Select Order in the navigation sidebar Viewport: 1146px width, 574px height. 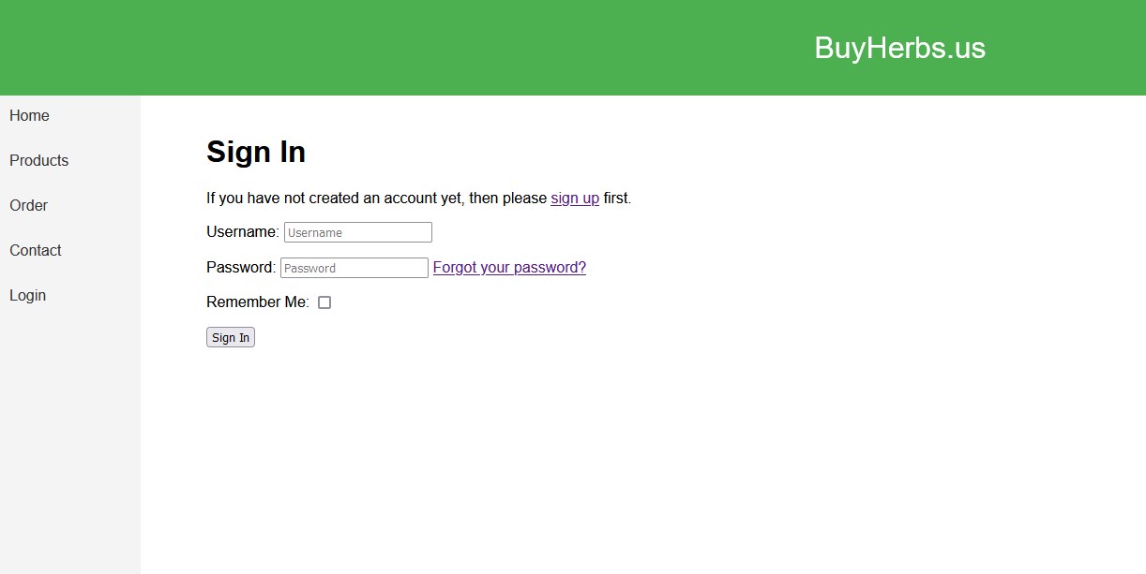tap(28, 206)
